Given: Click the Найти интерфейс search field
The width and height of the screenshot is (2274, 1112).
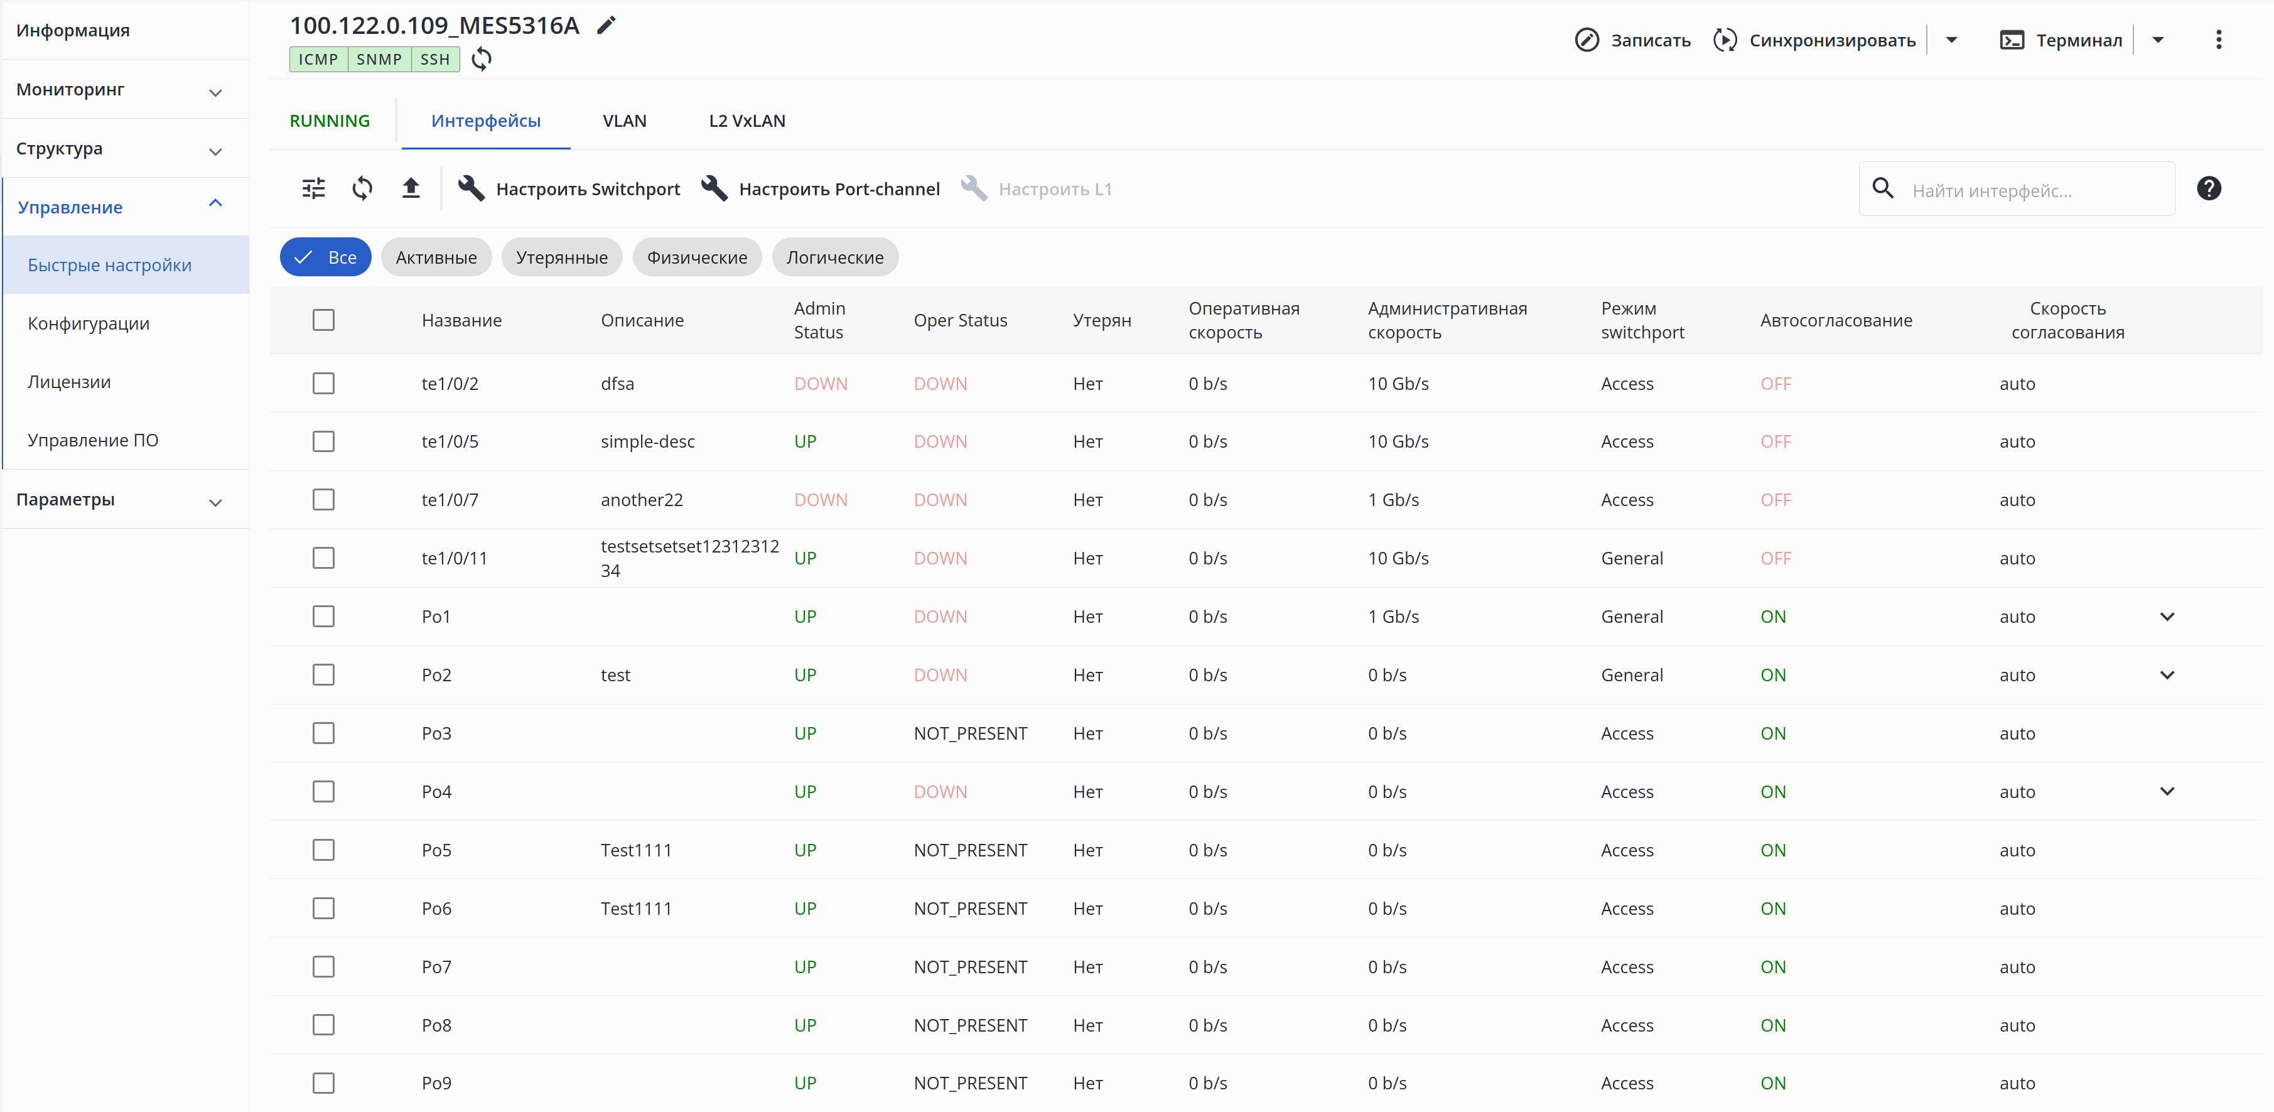Looking at the screenshot, I should (x=2030, y=190).
